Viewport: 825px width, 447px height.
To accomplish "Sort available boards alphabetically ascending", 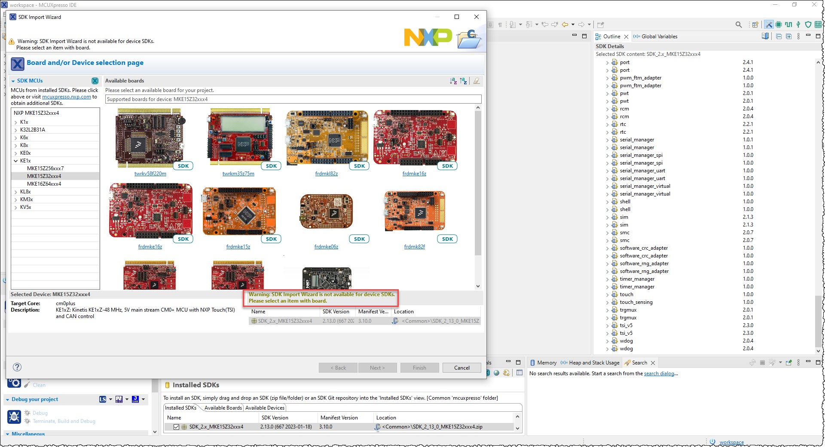I will 453,81.
